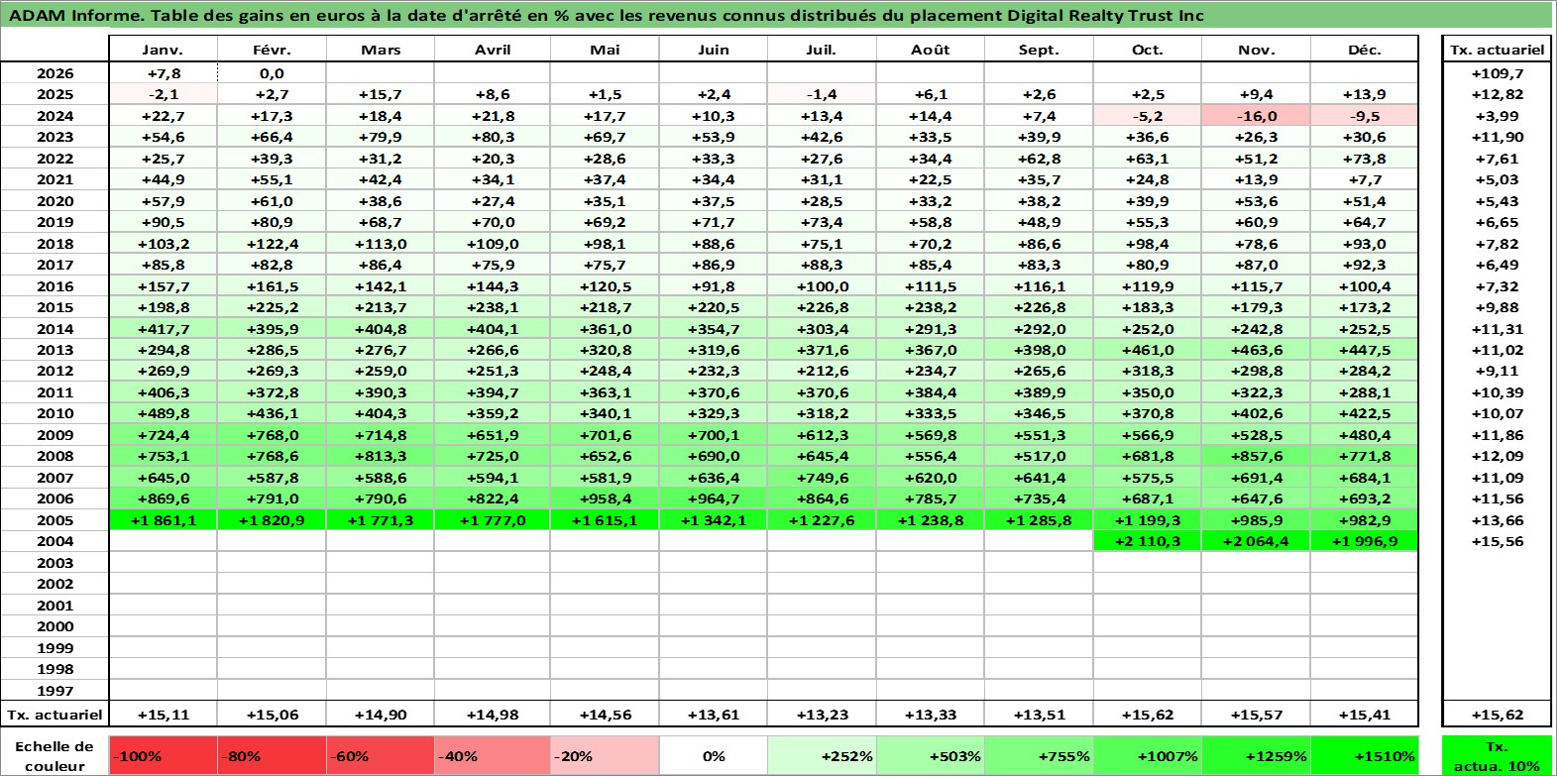This screenshot has width=1557, height=776.
Task: Click the +2 064,4 cell in 2004
Action: pyautogui.click(x=1256, y=541)
